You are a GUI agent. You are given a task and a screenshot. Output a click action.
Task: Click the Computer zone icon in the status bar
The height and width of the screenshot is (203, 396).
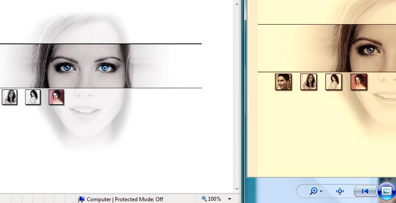(x=81, y=199)
